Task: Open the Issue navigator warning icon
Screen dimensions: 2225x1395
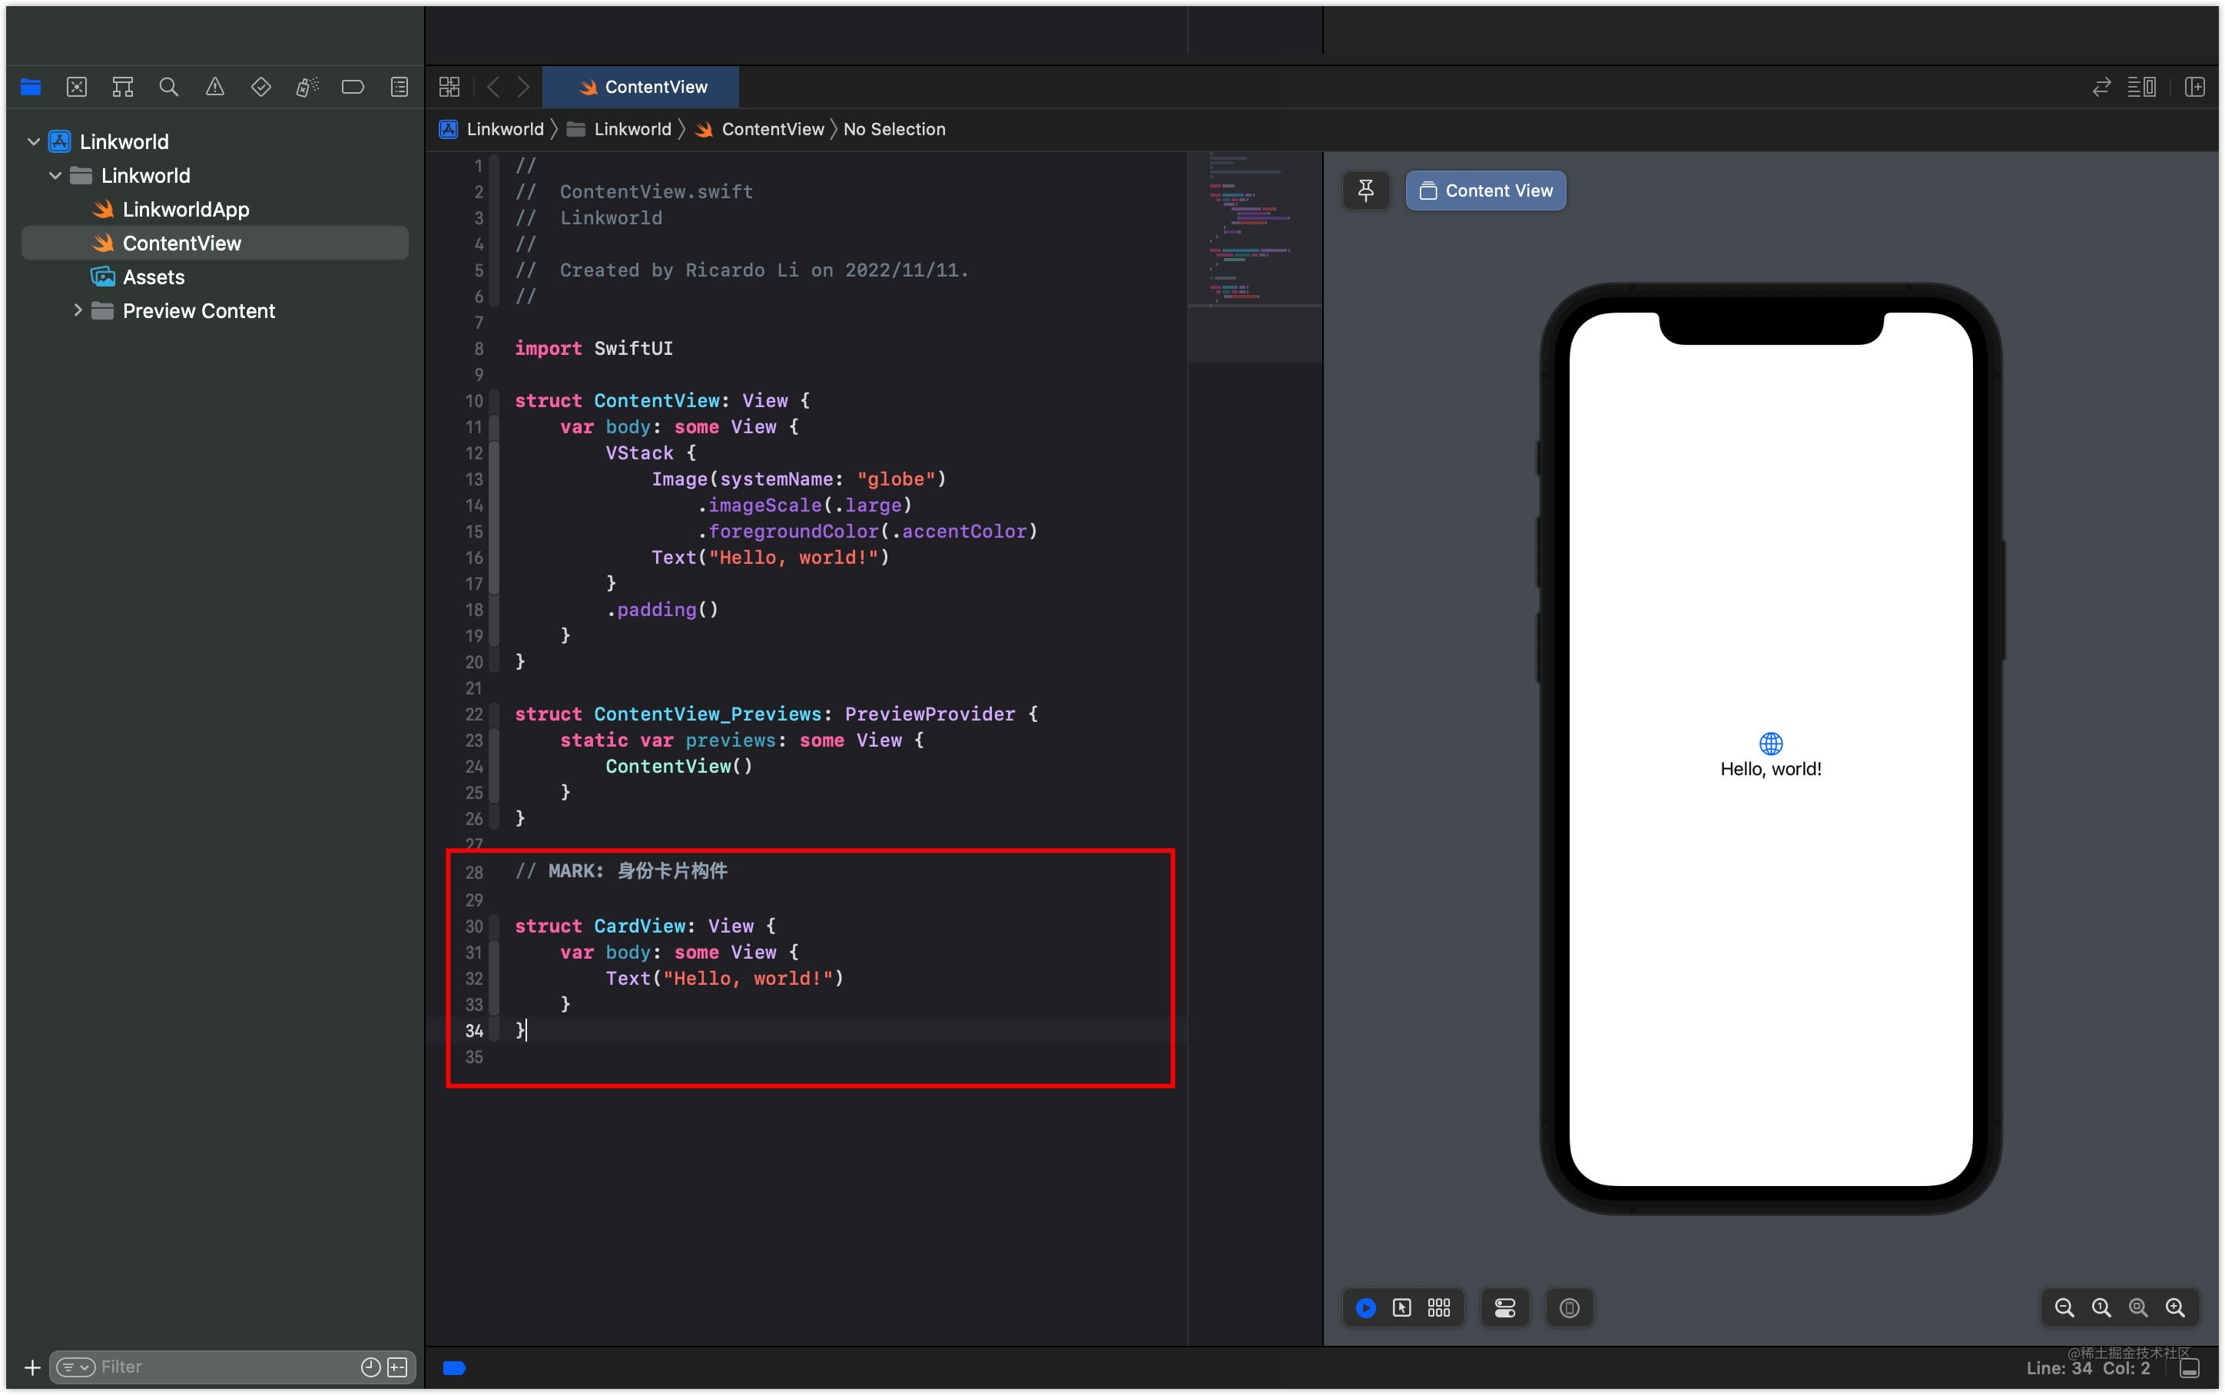Action: (215, 88)
